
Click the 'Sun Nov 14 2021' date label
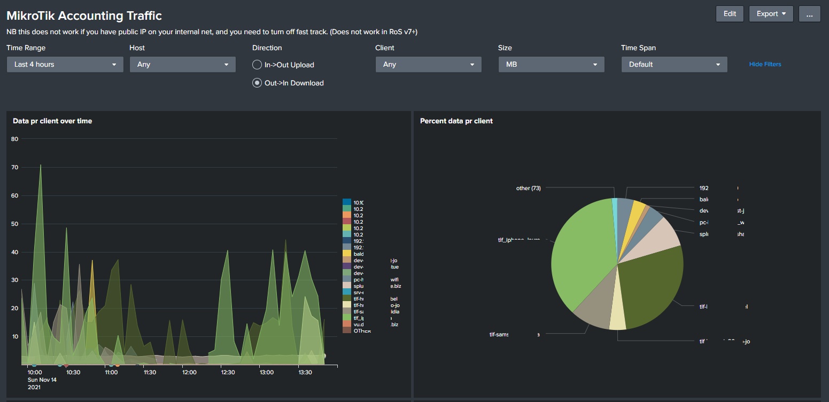(42, 383)
